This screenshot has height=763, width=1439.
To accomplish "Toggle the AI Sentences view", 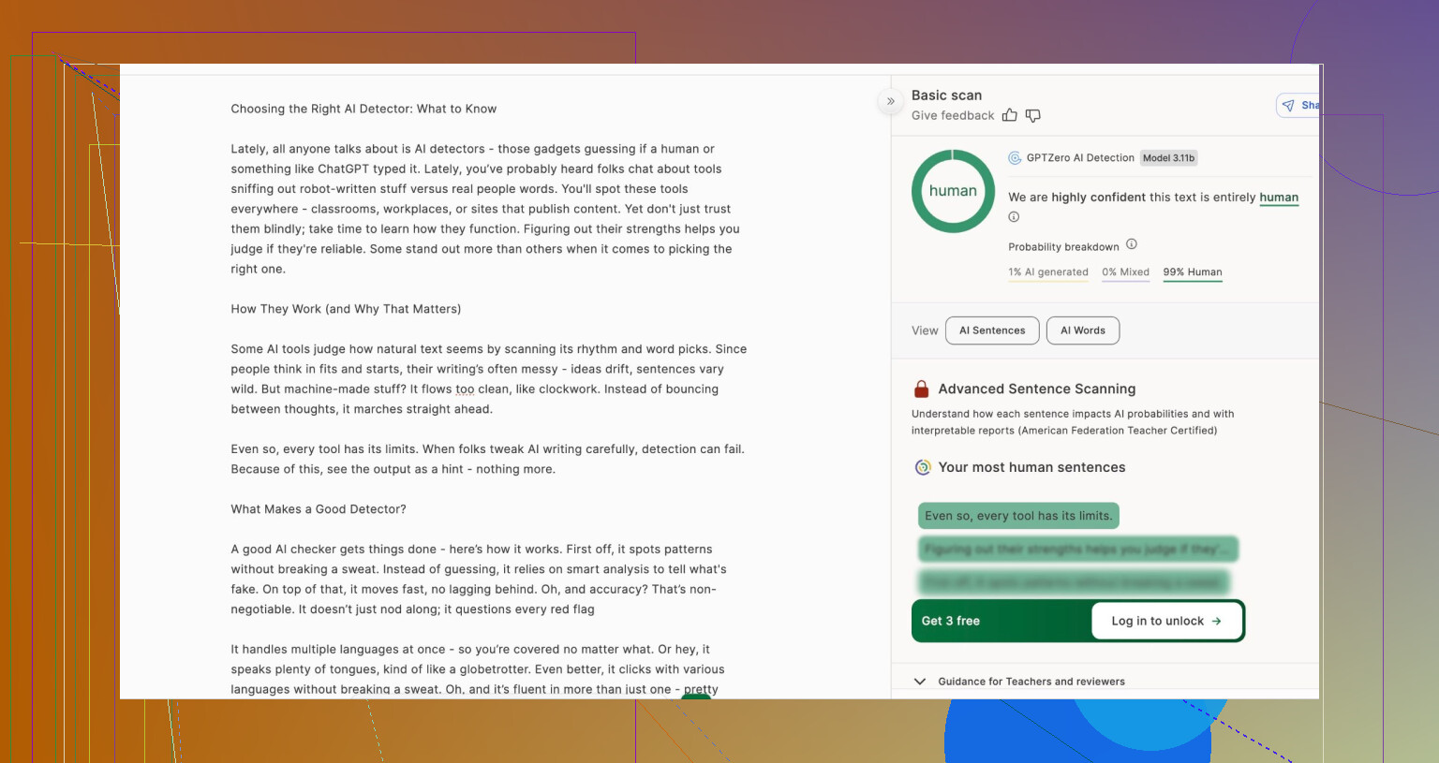I will (x=992, y=330).
